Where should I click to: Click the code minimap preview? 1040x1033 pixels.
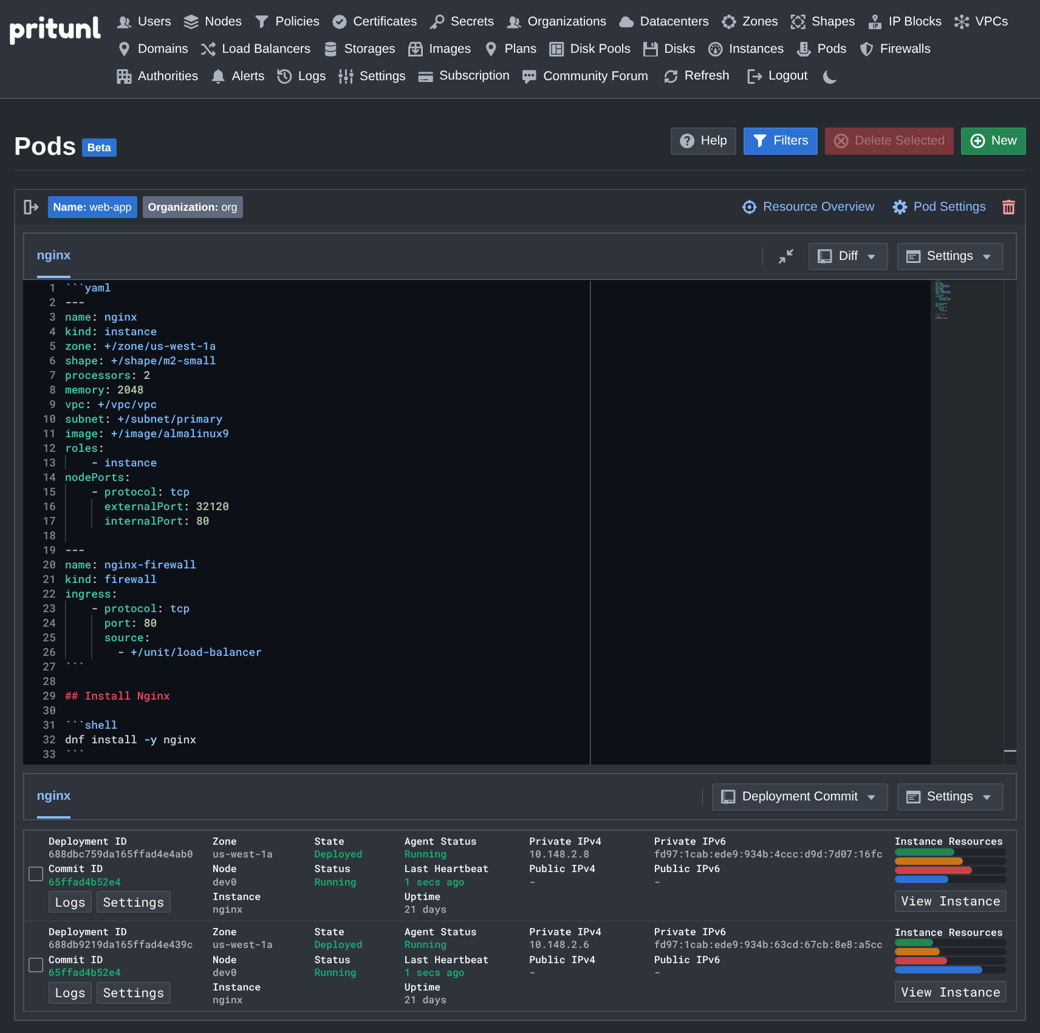pos(941,301)
